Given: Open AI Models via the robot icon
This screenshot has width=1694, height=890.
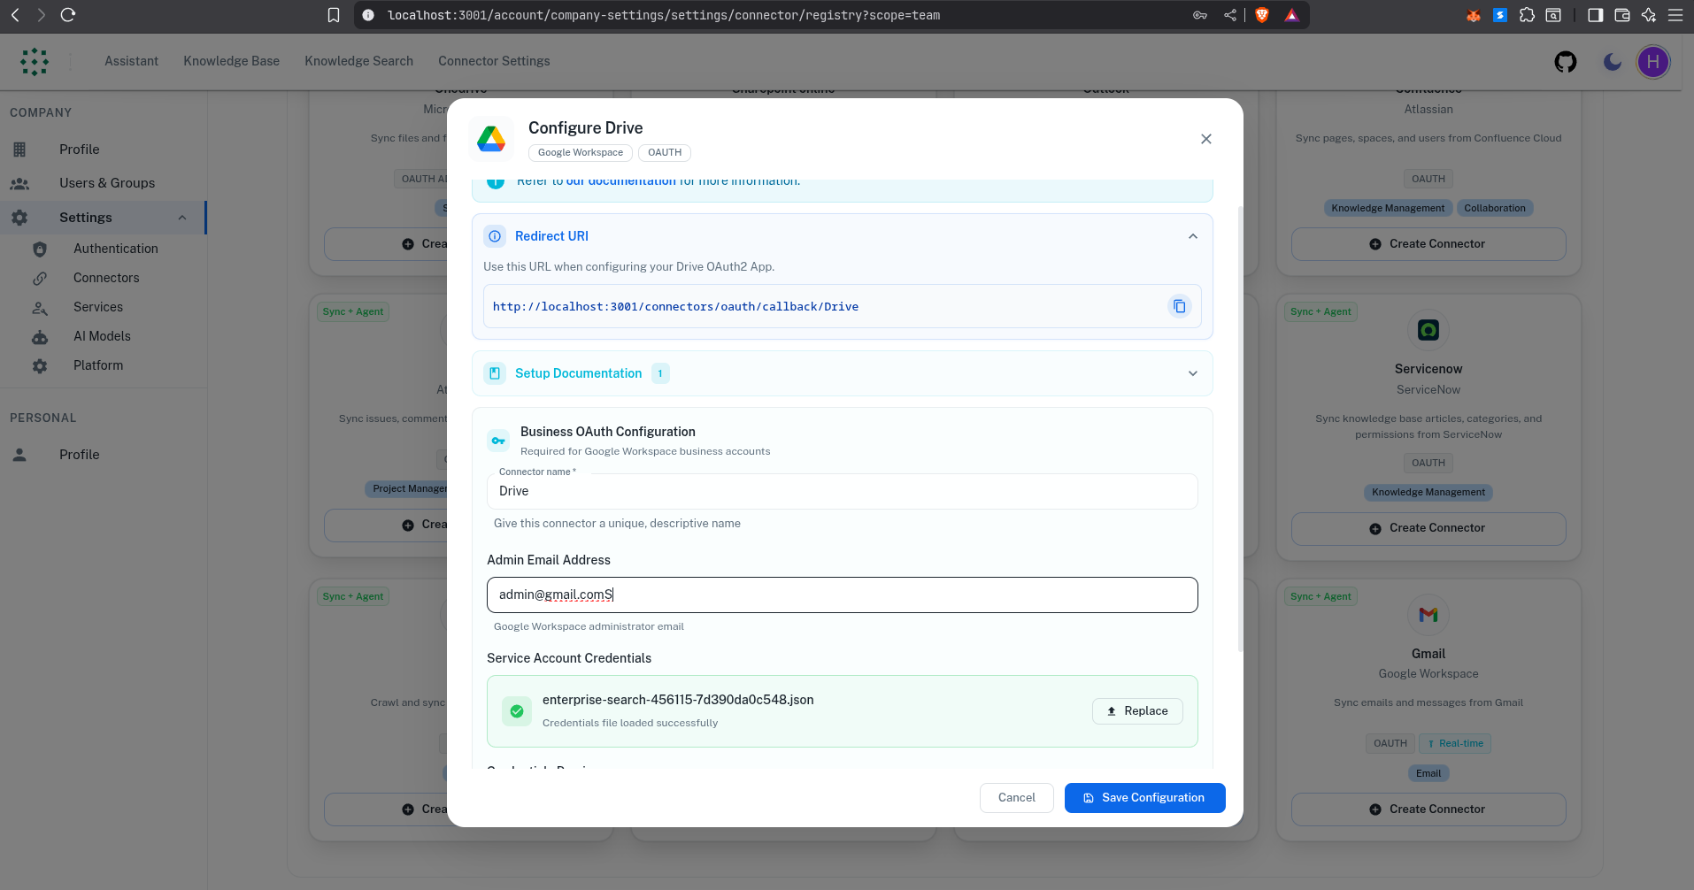Looking at the screenshot, I should click(x=40, y=336).
